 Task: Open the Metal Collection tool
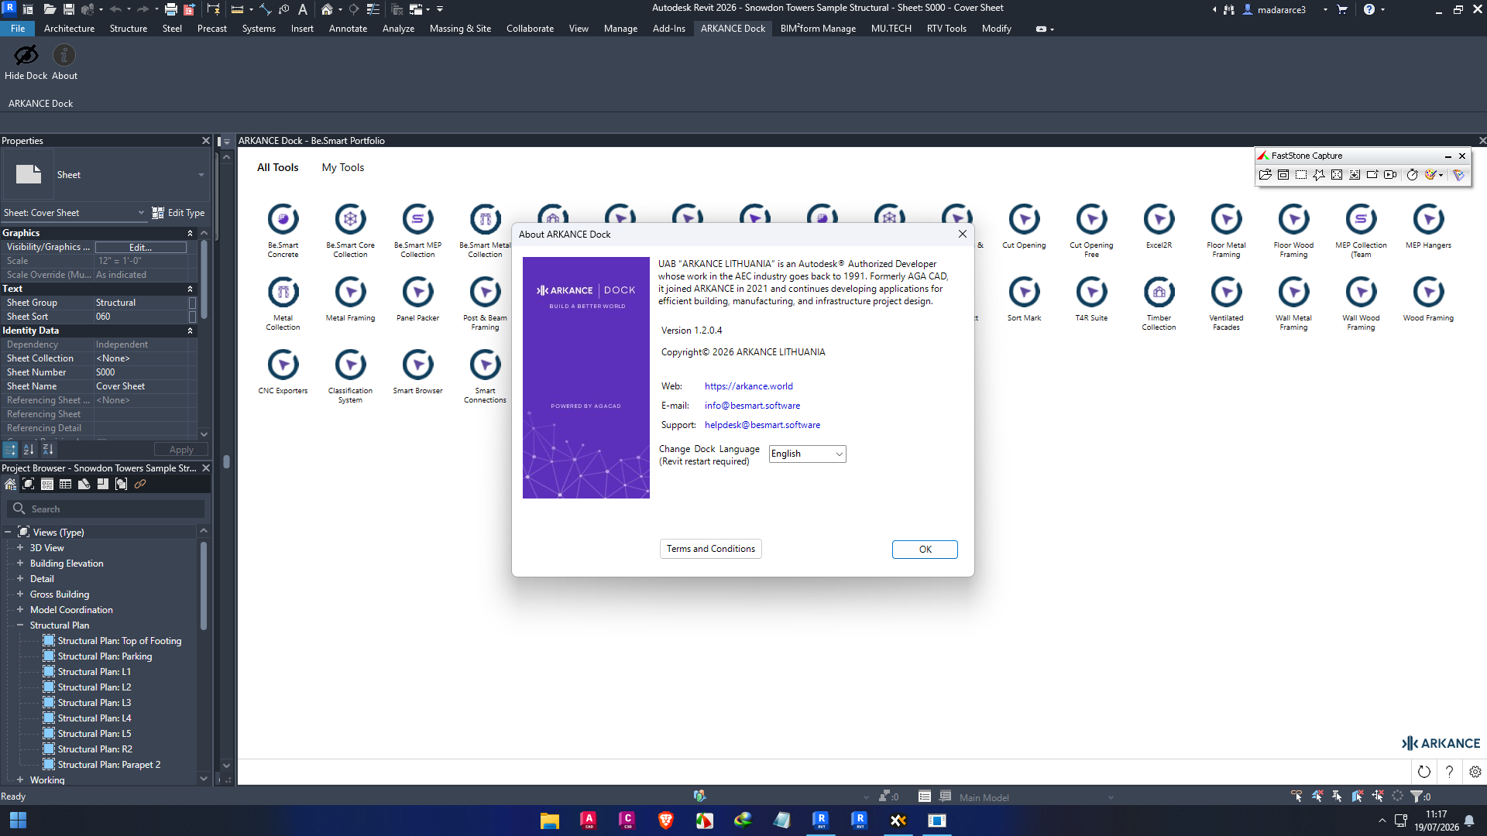tap(283, 303)
